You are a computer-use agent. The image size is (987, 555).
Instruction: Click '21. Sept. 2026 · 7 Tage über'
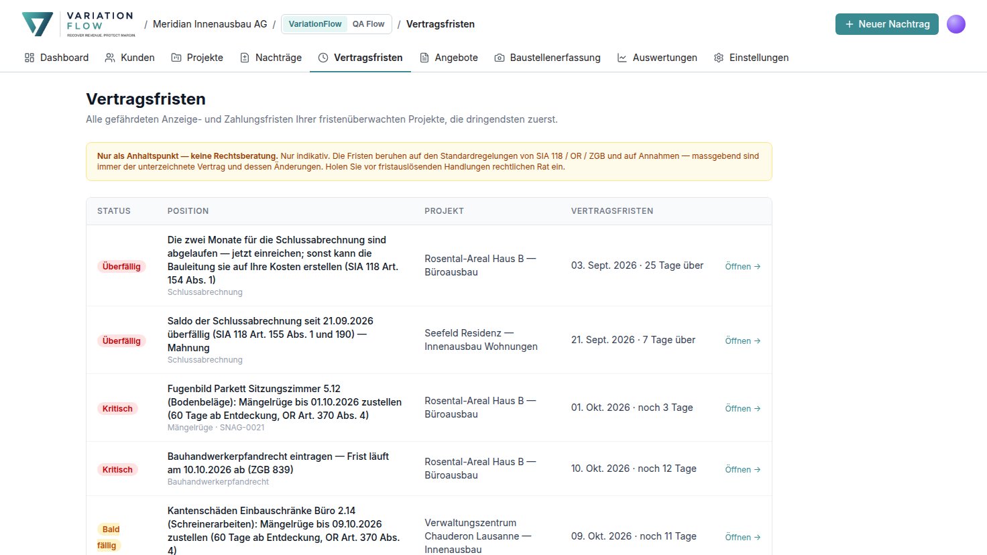point(633,340)
